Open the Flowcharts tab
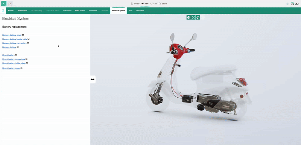 [105, 11]
